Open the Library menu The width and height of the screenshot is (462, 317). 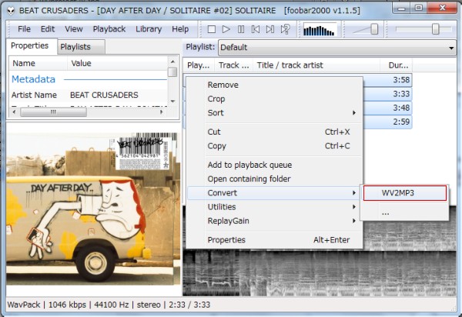(148, 29)
